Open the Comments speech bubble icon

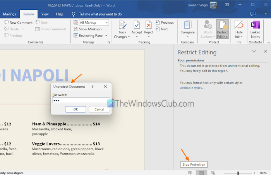coord(253,14)
